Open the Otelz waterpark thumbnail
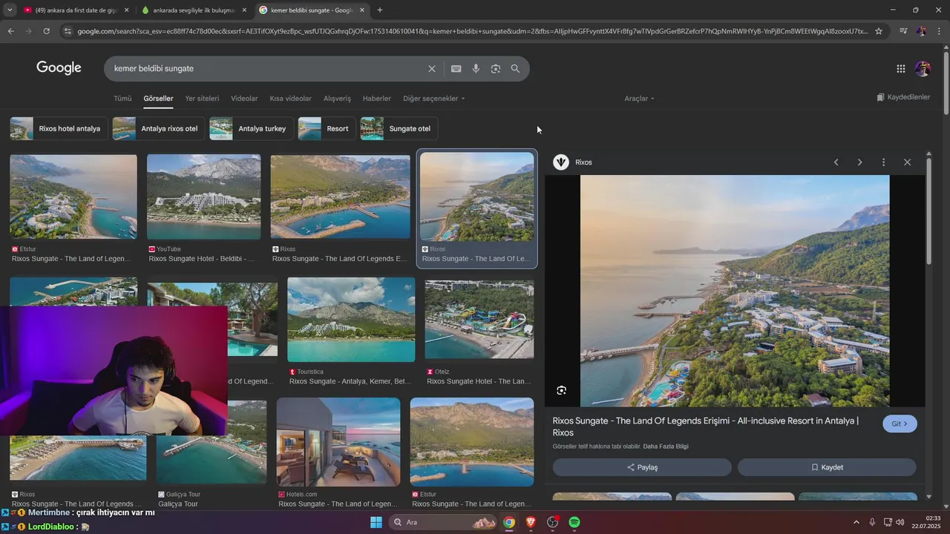This screenshot has height=534, width=950. pyautogui.click(x=479, y=320)
